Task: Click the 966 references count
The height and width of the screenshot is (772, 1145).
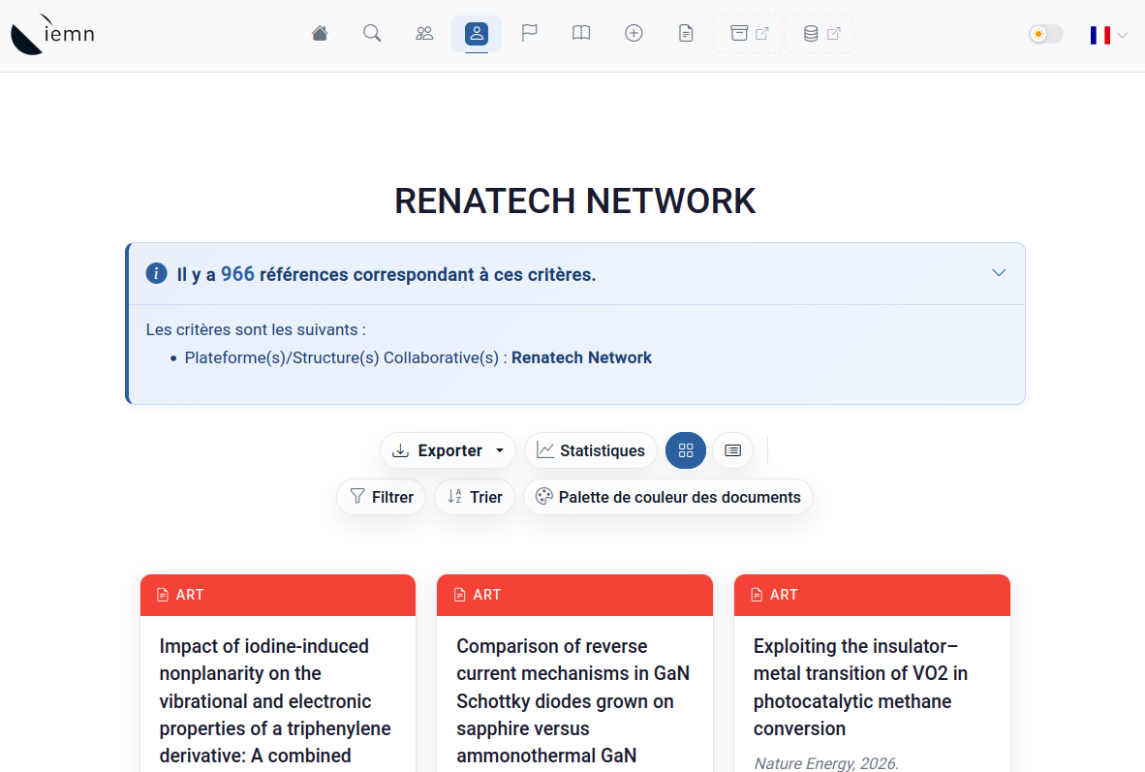Action: [x=237, y=274]
